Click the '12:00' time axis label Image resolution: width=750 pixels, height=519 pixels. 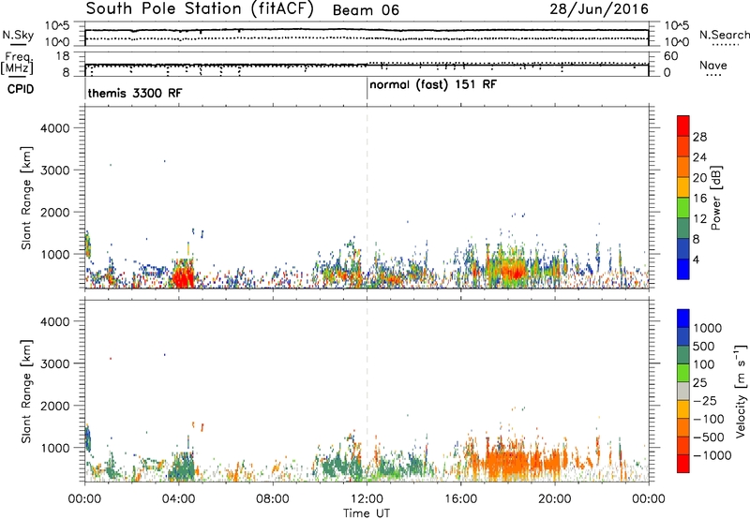[x=367, y=499]
